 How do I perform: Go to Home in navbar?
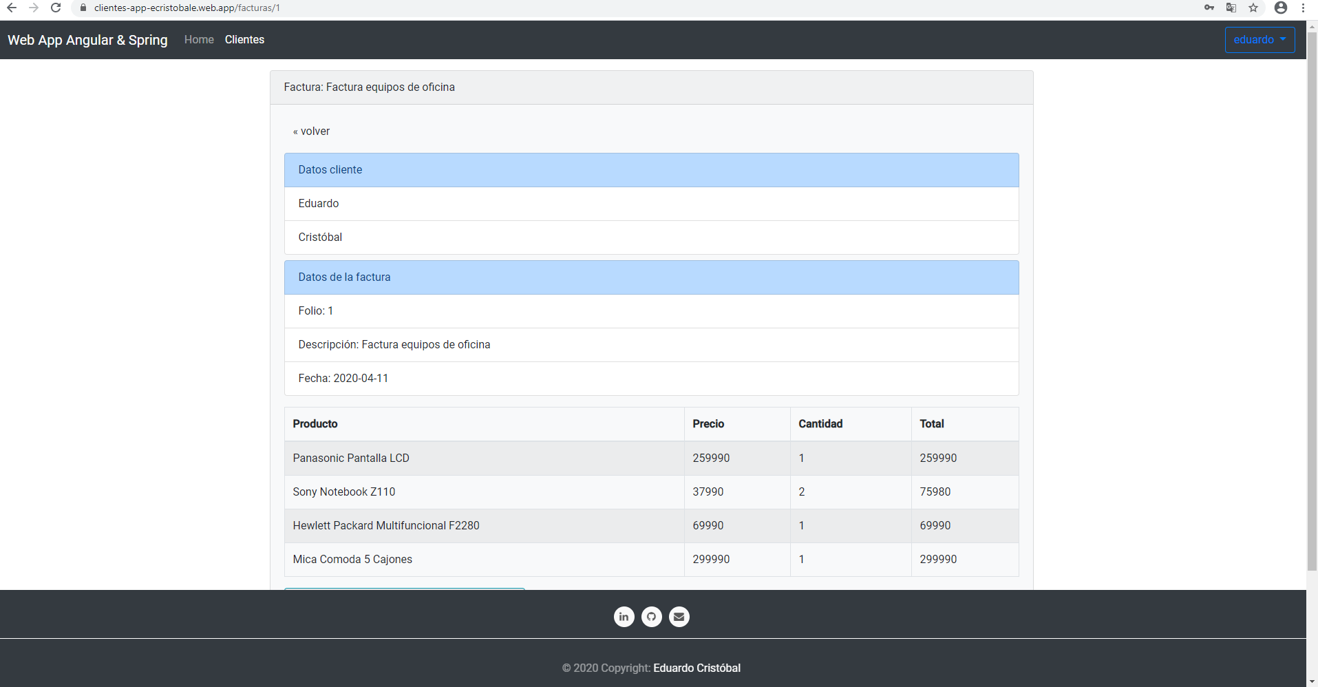(199, 40)
